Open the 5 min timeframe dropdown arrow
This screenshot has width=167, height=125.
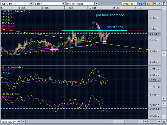(x=64, y=4)
